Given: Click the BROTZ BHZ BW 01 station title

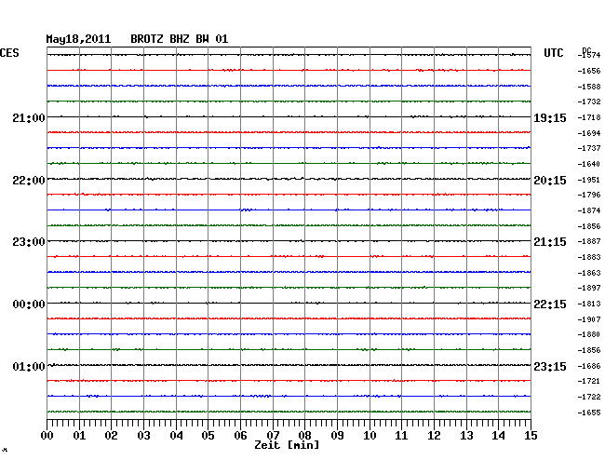Looking at the screenshot, I should [179, 39].
